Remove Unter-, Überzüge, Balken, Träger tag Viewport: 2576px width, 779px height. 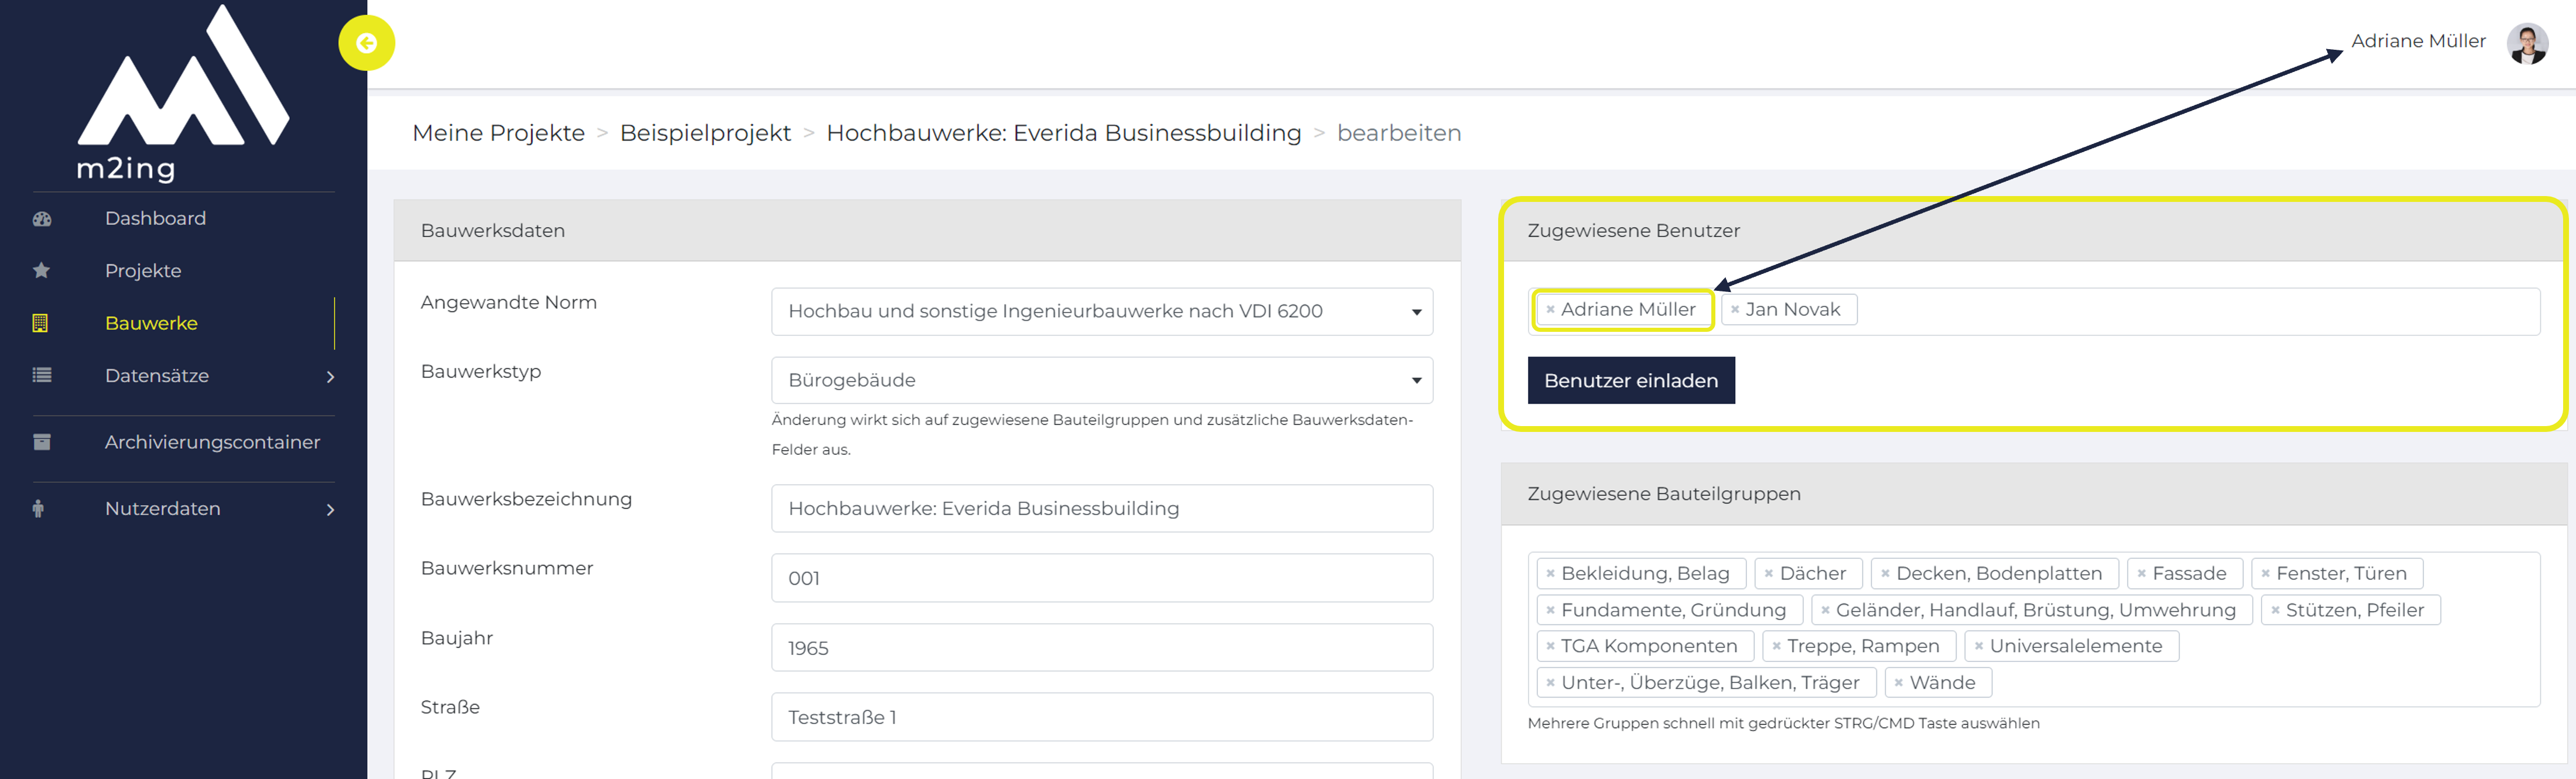1550,683
